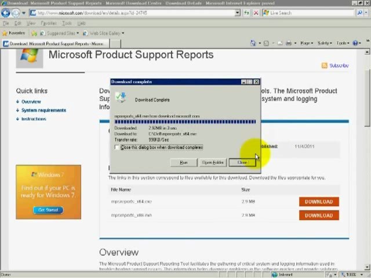This screenshot has height=278, width=371.
Task: Click the Read Mail icon in command bar
Action: point(280,43)
